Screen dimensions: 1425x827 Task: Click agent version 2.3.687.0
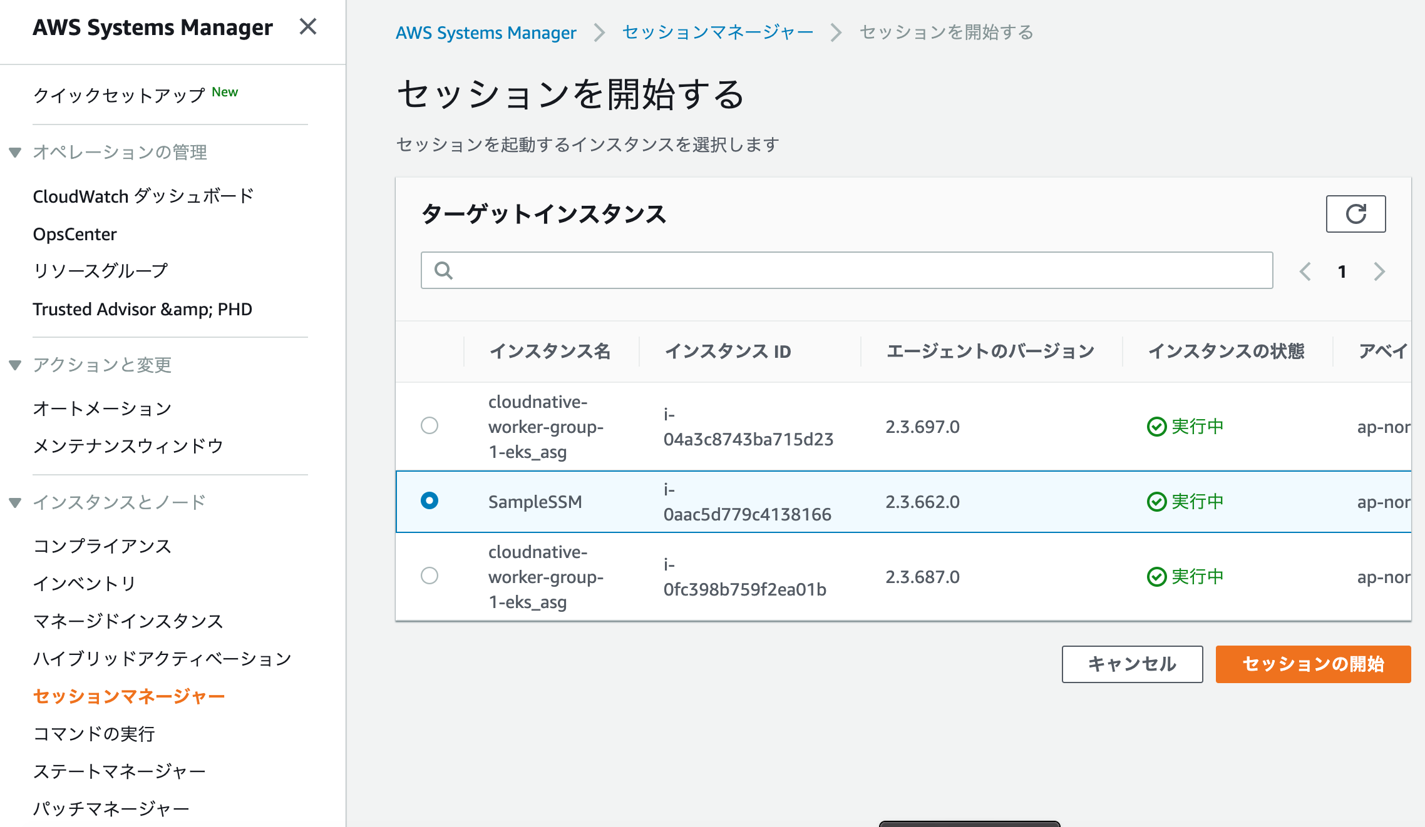tap(922, 577)
